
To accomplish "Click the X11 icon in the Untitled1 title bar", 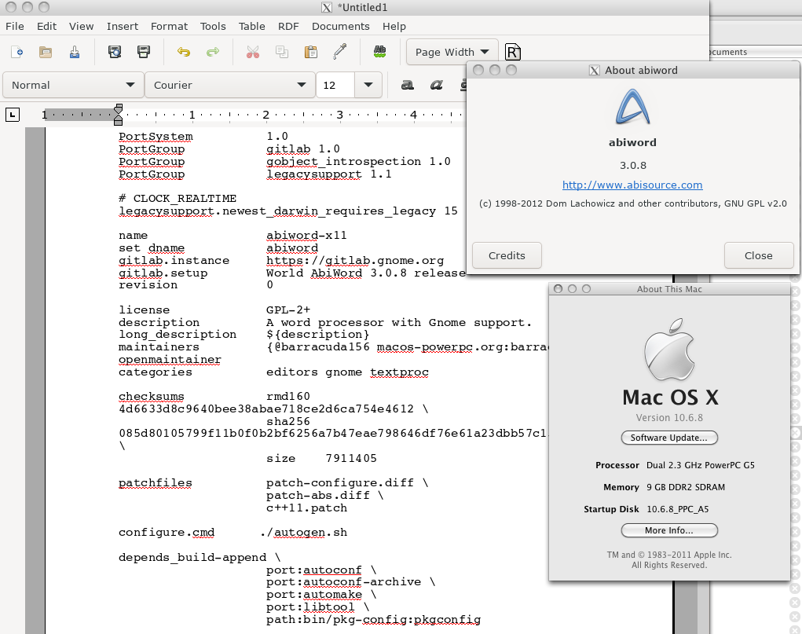I will pyautogui.click(x=327, y=8).
